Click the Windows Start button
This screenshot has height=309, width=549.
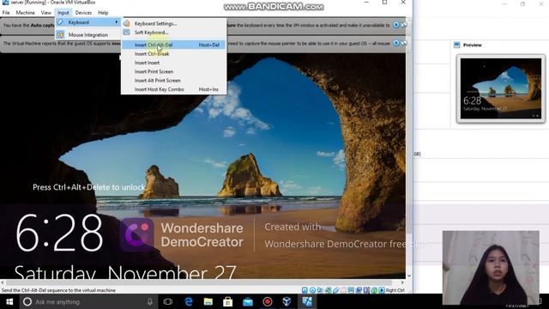9,301
